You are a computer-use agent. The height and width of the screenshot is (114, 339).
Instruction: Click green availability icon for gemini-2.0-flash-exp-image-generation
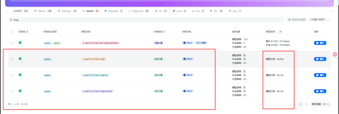click(x=20, y=43)
